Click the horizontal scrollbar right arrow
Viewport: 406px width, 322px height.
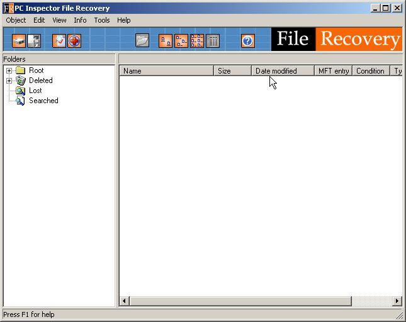point(397,301)
